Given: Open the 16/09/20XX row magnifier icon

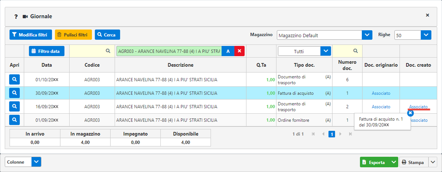Looking at the screenshot, I should [15, 107].
